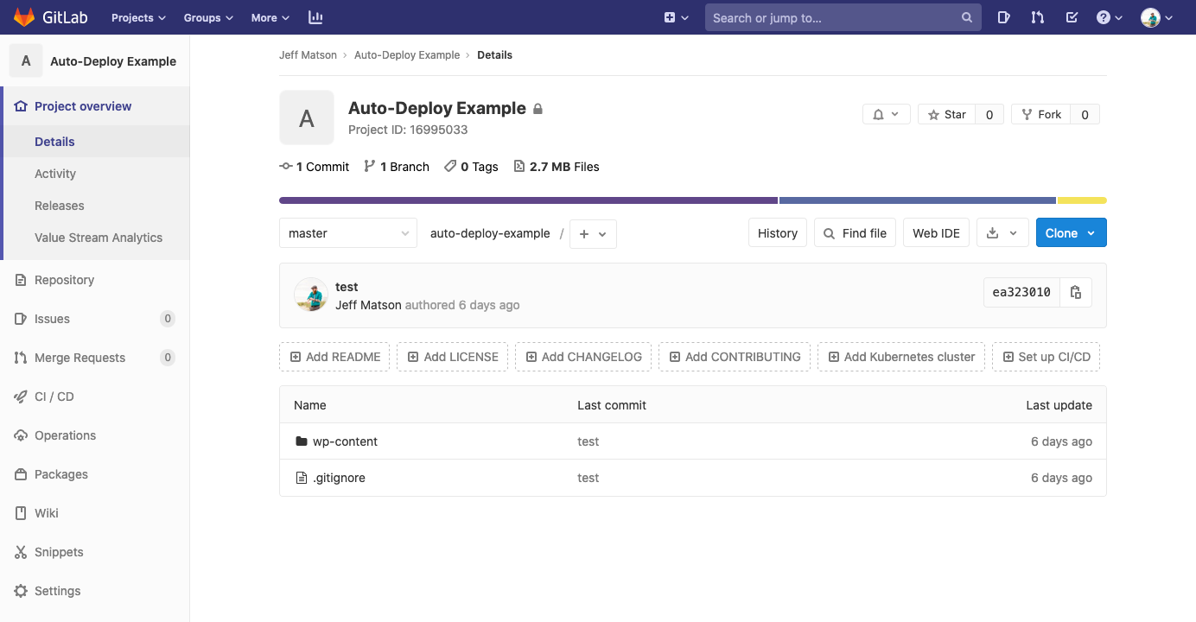This screenshot has height=622, width=1196.
Task: Open the analytics chart icon in navbar
Action: point(315,17)
